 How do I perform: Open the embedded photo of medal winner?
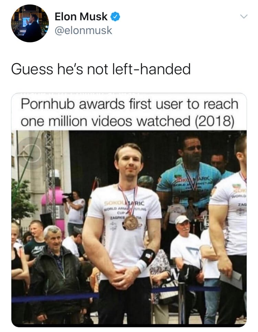[129, 228]
